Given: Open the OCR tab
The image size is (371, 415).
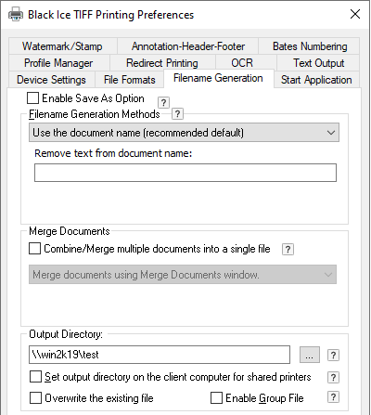Looking at the screenshot, I should (242, 63).
